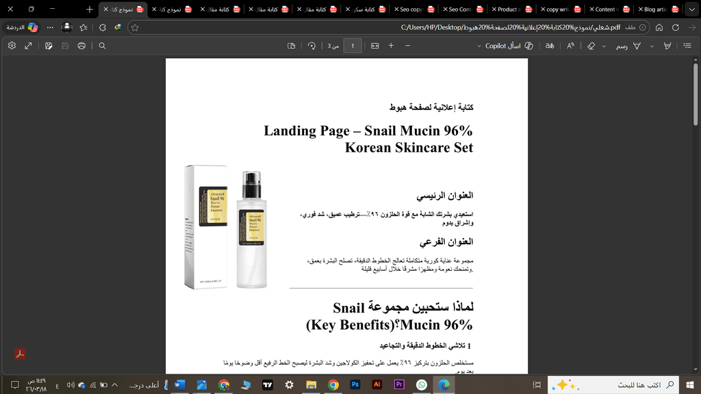Close the Product tab
Screen dimensions: 701x394
[x=494, y=9]
